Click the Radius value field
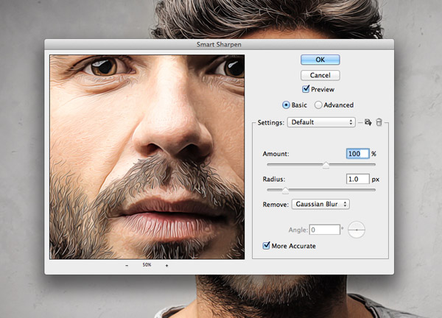This screenshot has height=318, width=442. pyautogui.click(x=357, y=179)
